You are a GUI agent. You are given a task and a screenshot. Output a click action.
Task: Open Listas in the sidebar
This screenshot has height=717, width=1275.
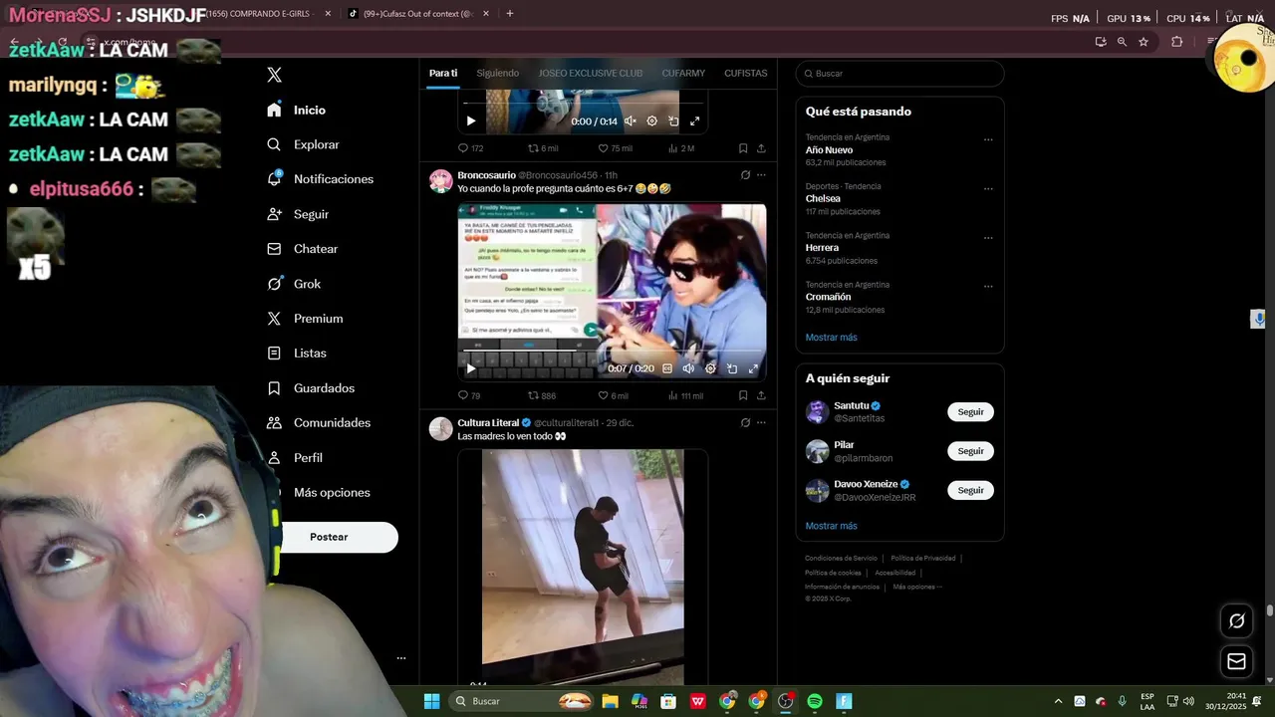click(297, 354)
